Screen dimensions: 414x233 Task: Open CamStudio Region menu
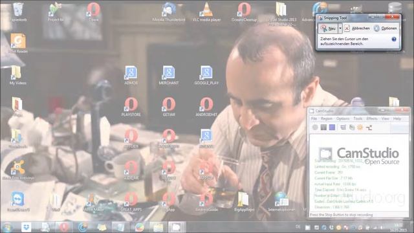click(x=326, y=118)
